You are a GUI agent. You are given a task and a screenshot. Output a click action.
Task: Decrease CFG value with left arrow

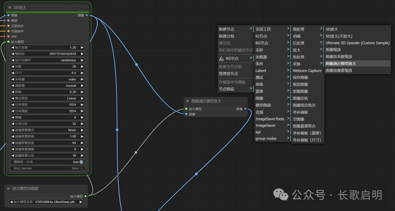[12, 73]
